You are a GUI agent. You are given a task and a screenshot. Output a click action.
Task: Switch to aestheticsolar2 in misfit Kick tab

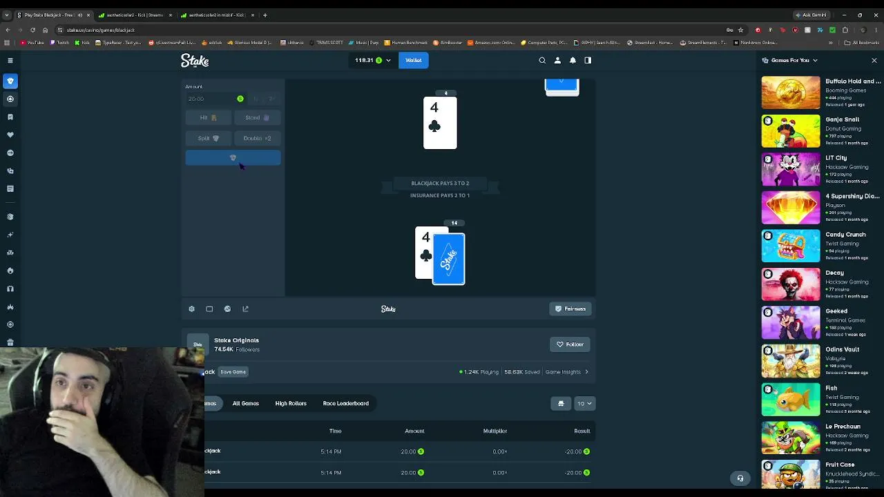click(x=216, y=15)
